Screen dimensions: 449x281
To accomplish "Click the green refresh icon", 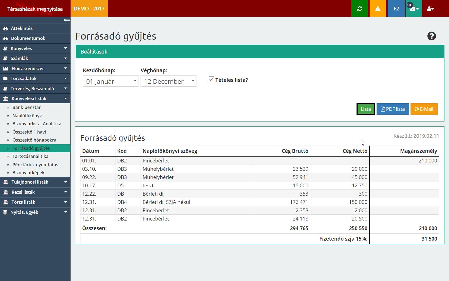I will [x=359, y=9].
